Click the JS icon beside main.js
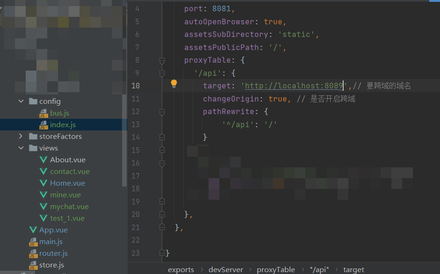 coord(33,242)
